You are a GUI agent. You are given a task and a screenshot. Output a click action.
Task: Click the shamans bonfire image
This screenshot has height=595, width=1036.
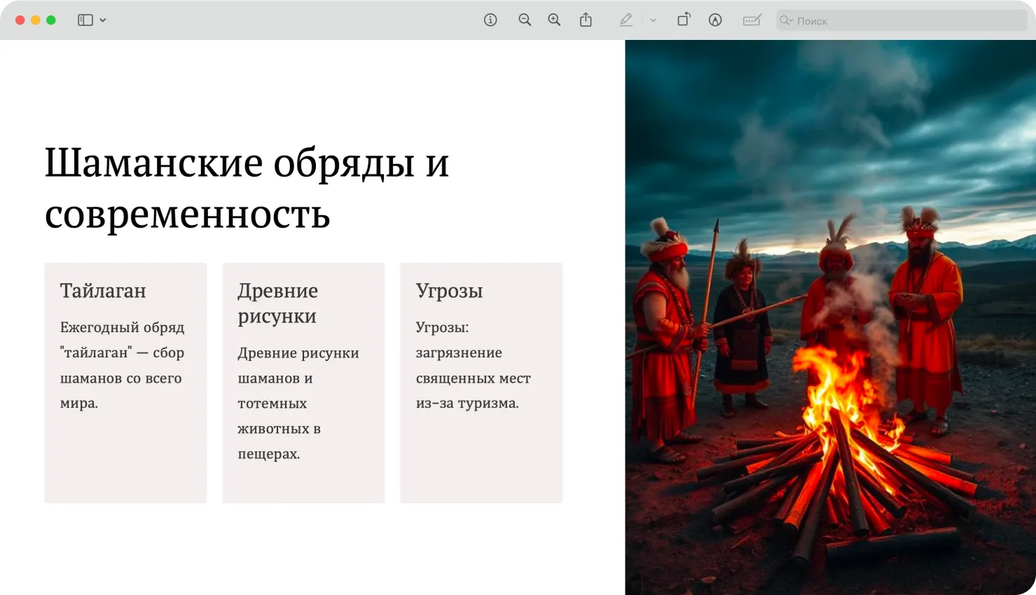point(830,317)
